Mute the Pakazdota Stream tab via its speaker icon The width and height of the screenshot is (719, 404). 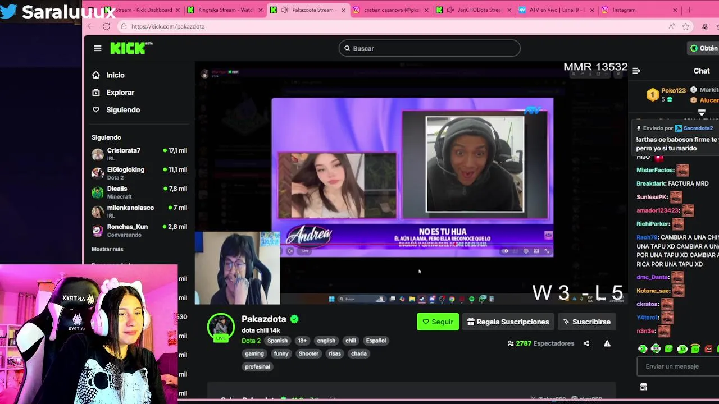pyautogui.click(x=285, y=10)
